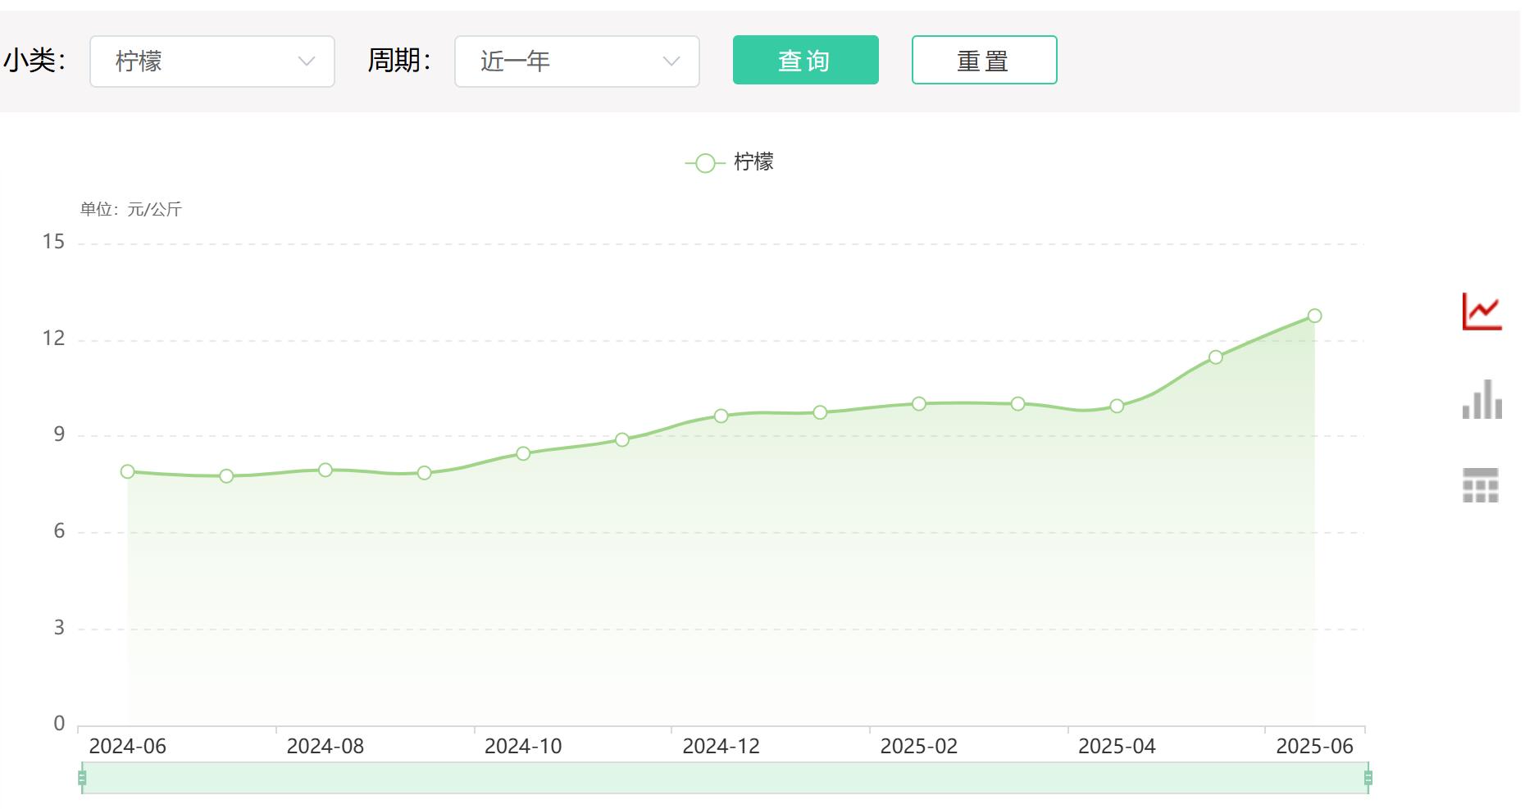The height and width of the screenshot is (809, 1534).
Task: Switch to bar chart view icon
Action: click(1482, 399)
